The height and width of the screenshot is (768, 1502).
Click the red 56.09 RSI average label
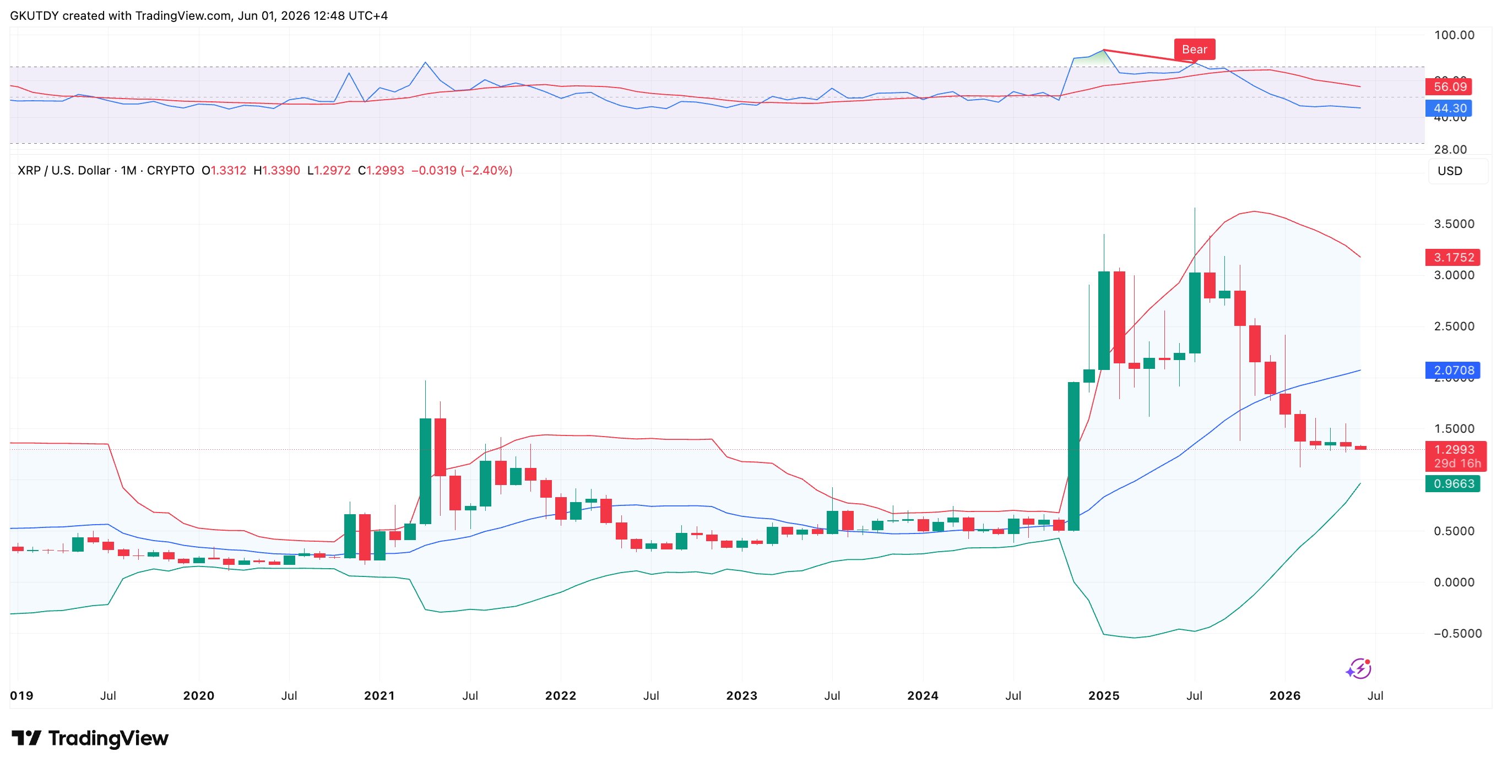[1449, 87]
